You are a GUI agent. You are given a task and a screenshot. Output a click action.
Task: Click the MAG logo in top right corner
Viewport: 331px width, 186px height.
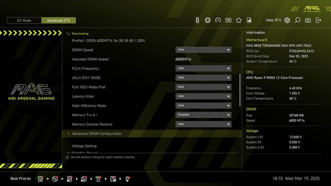pos(312,9)
